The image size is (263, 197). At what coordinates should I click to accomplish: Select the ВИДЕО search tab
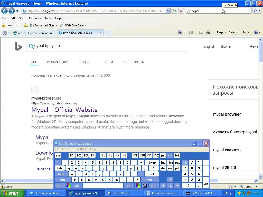pyautogui.click(x=84, y=62)
